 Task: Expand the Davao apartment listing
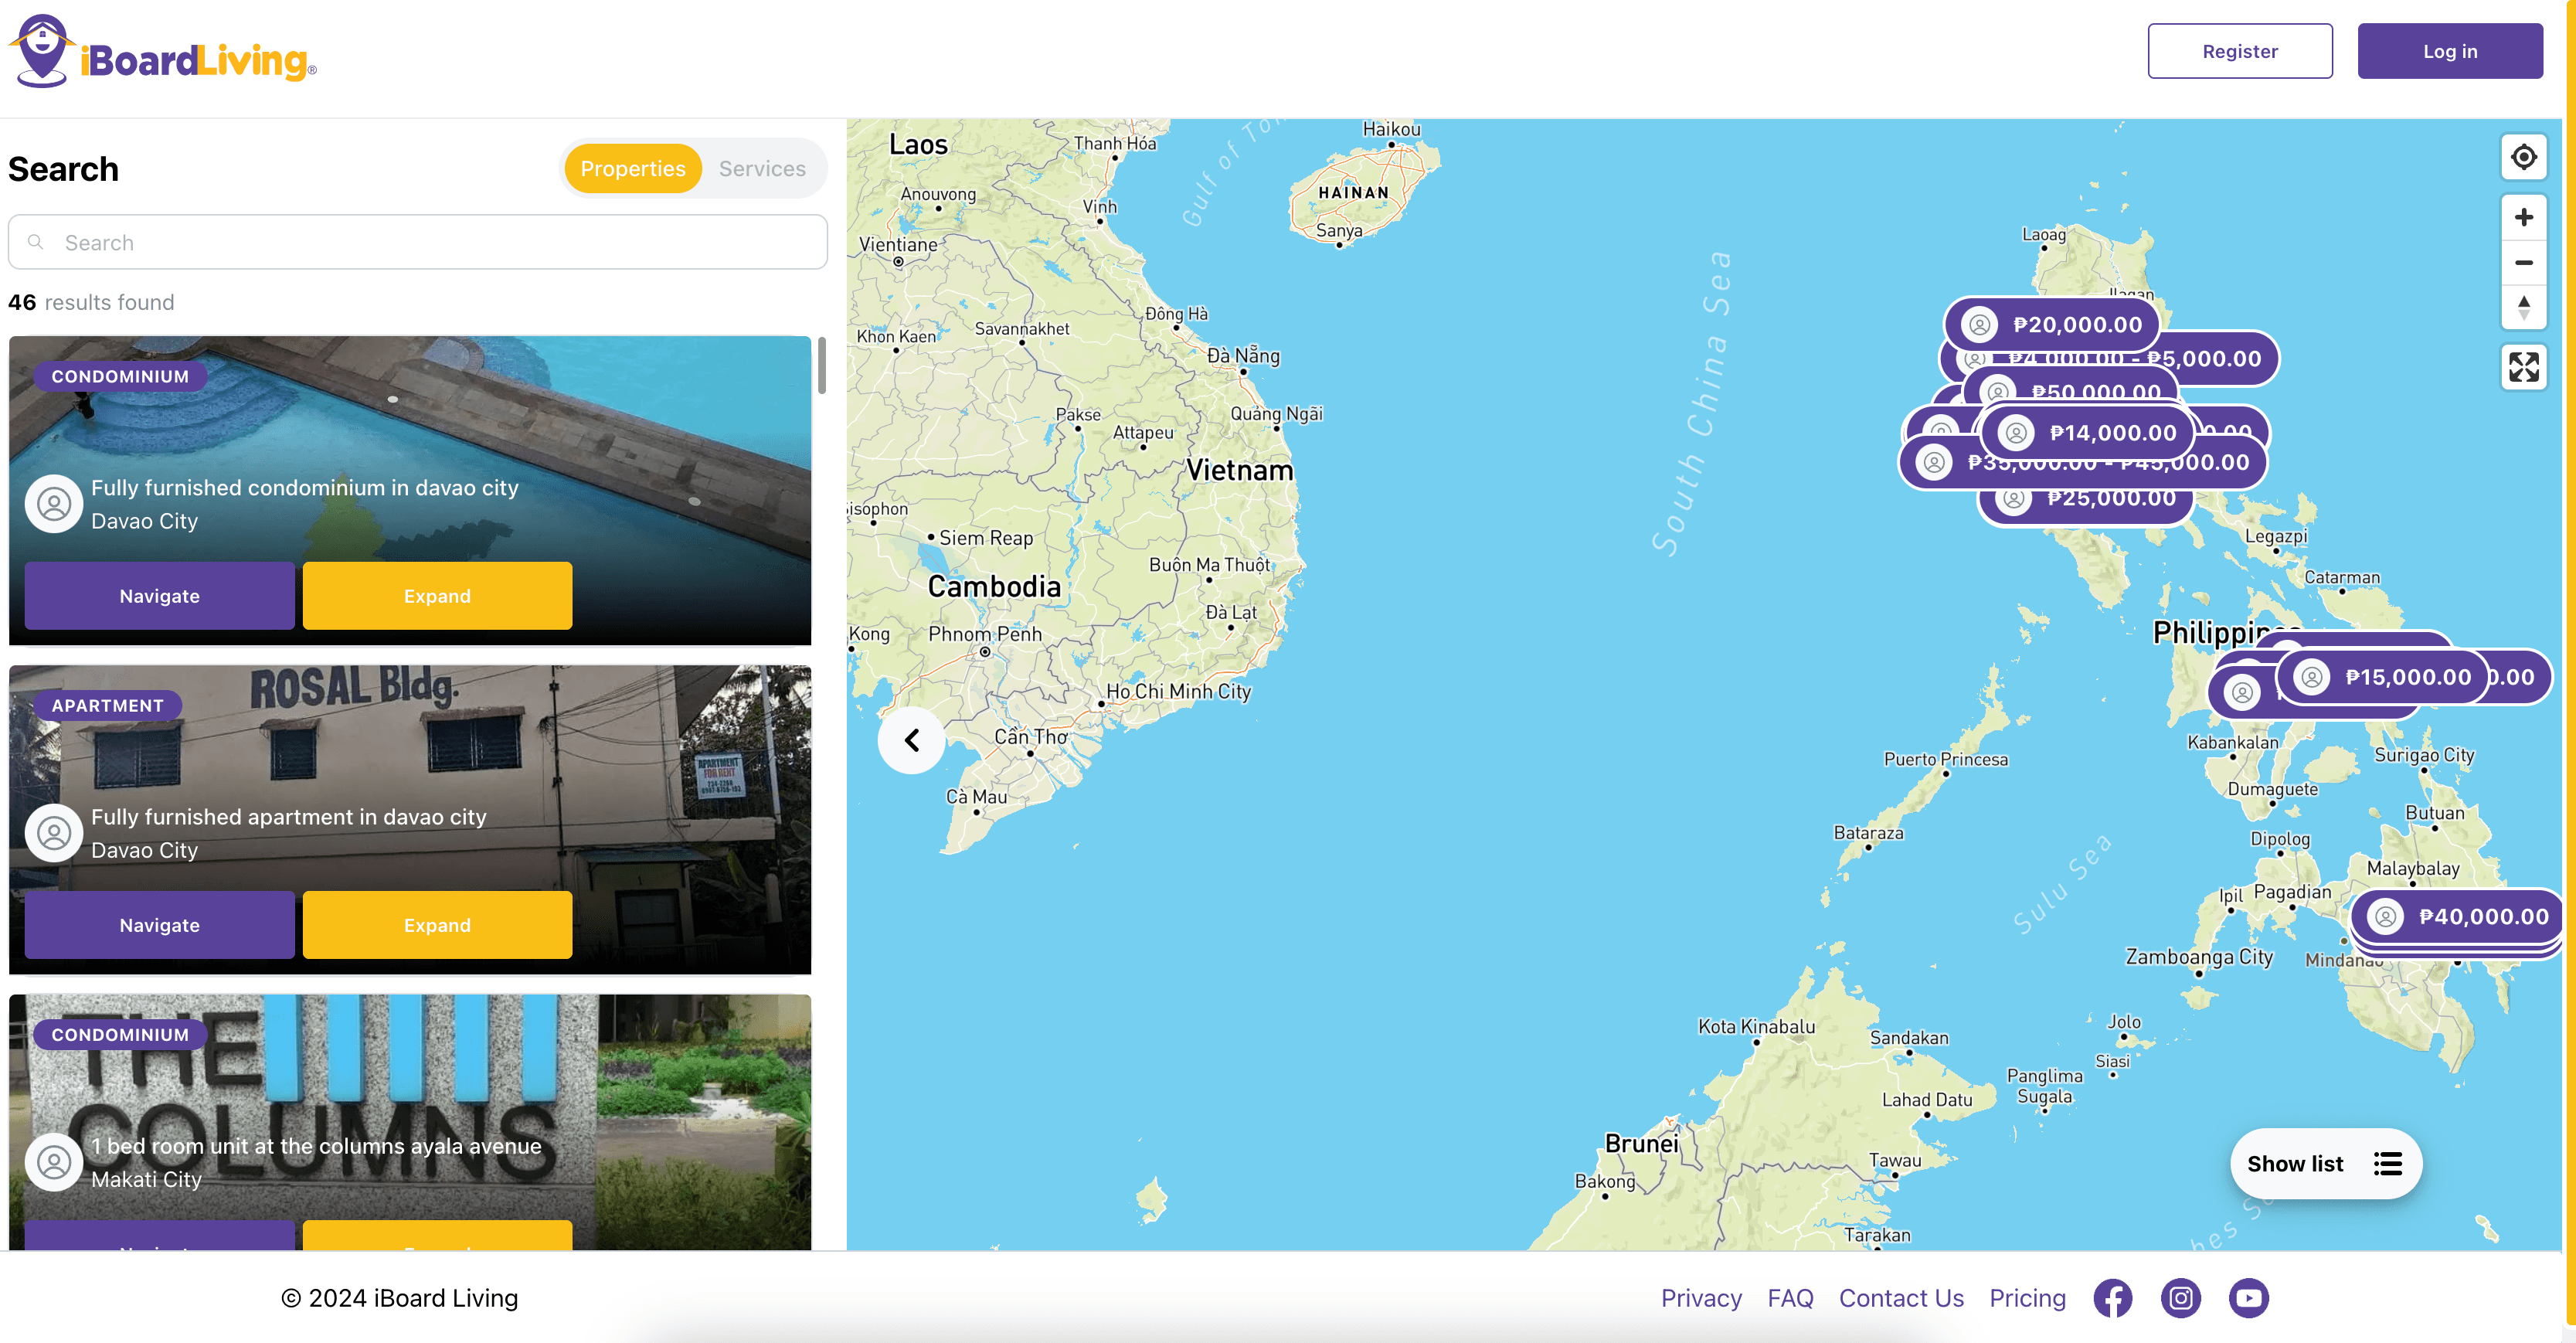click(x=437, y=925)
